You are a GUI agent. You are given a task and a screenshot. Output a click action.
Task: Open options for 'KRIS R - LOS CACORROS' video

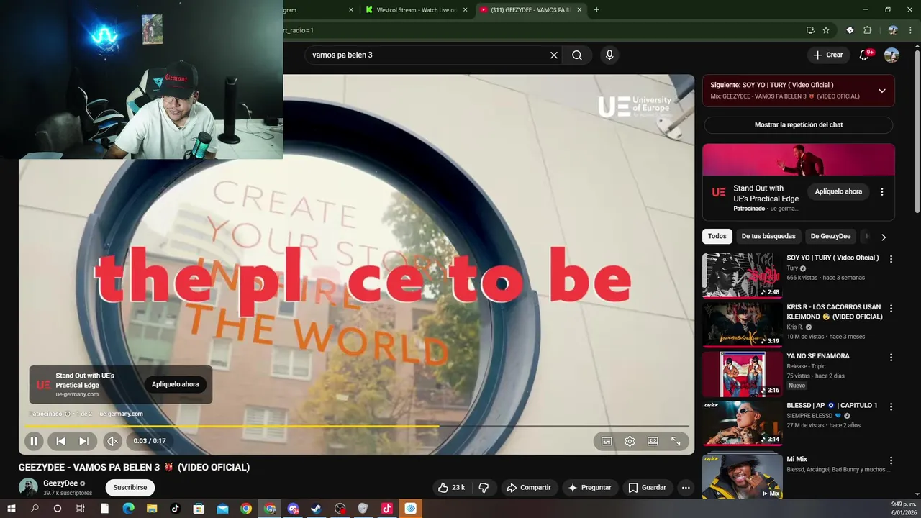[x=891, y=309]
